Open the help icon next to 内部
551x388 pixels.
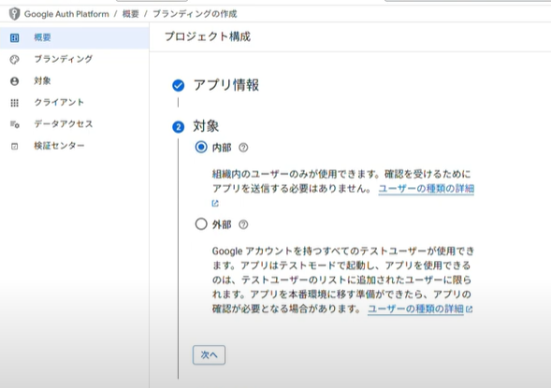pos(243,148)
